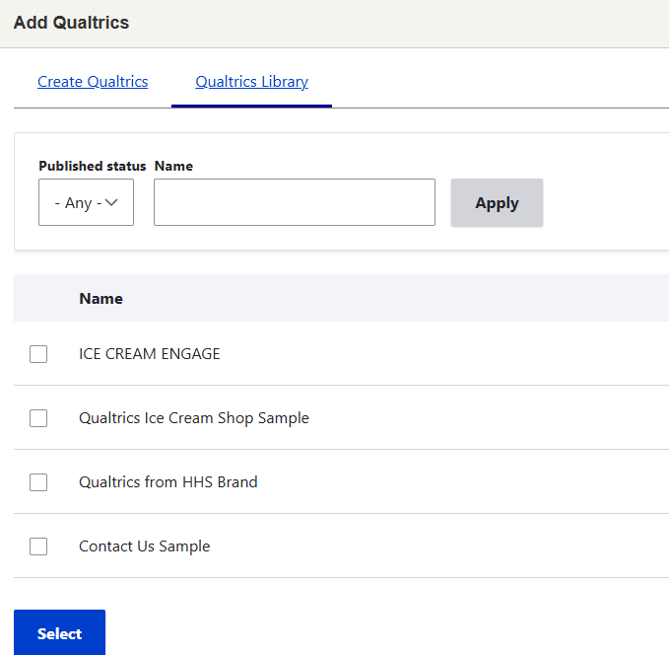This screenshot has height=655, width=669.
Task: Click the Name column header in table
Action: point(100,298)
